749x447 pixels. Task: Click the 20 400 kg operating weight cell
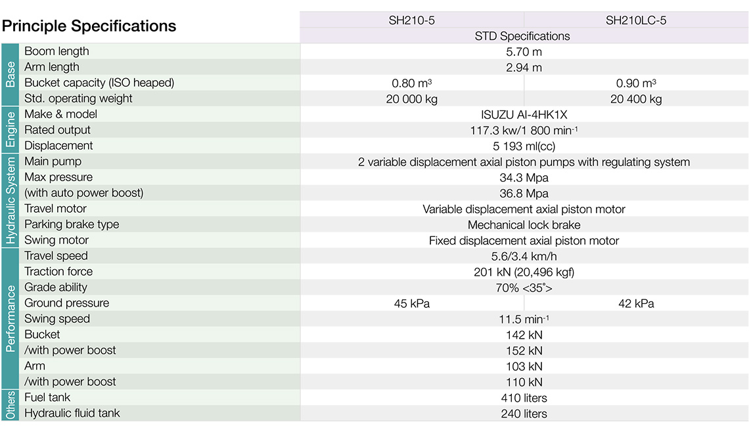click(635, 99)
